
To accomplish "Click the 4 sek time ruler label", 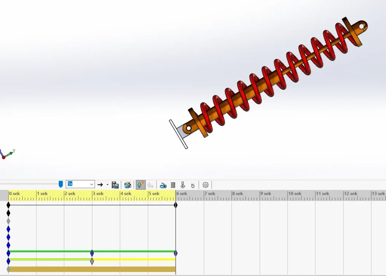I will tap(126, 194).
